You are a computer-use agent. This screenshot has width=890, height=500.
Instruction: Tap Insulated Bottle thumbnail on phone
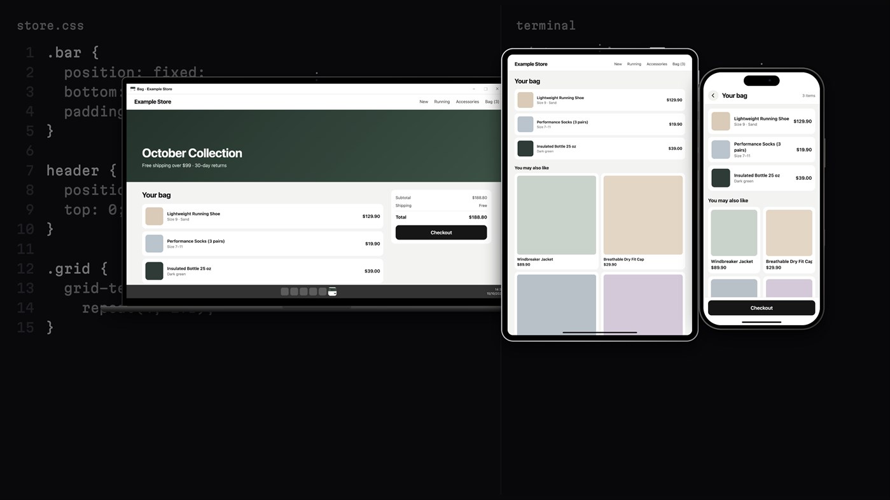[720, 178]
